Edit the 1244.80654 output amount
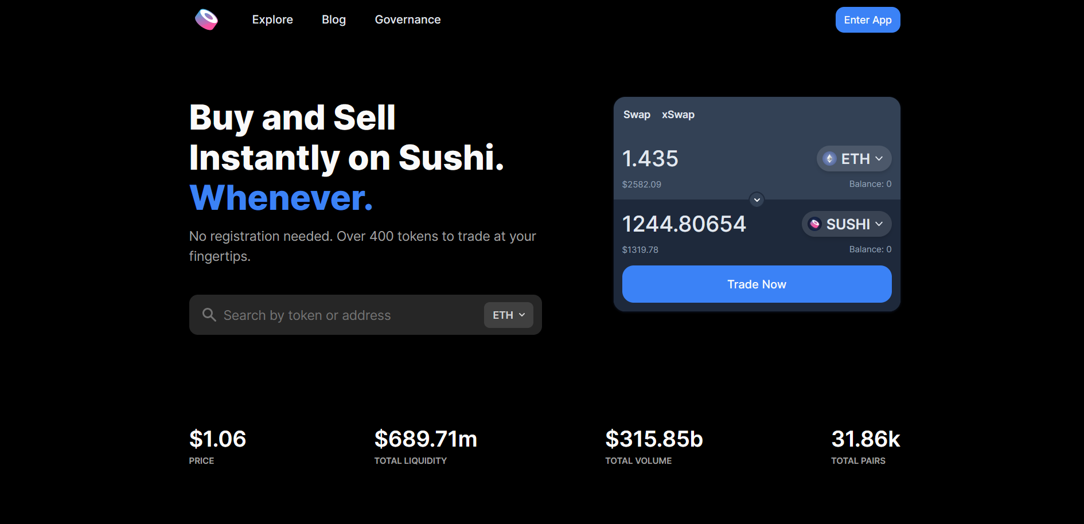This screenshot has height=524, width=1084. 684,224
